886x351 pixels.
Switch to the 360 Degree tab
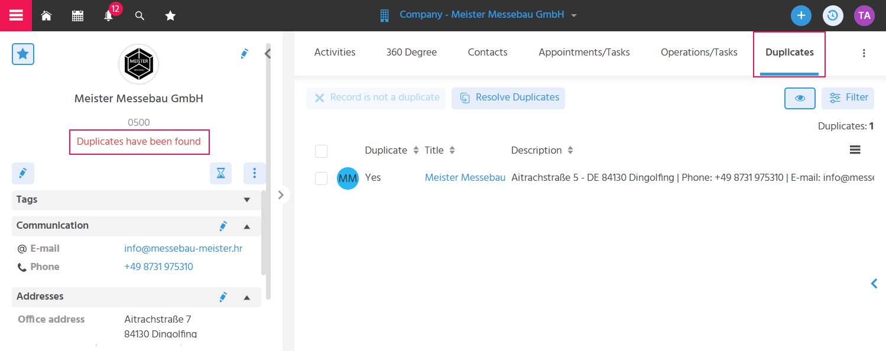(411, 53)
